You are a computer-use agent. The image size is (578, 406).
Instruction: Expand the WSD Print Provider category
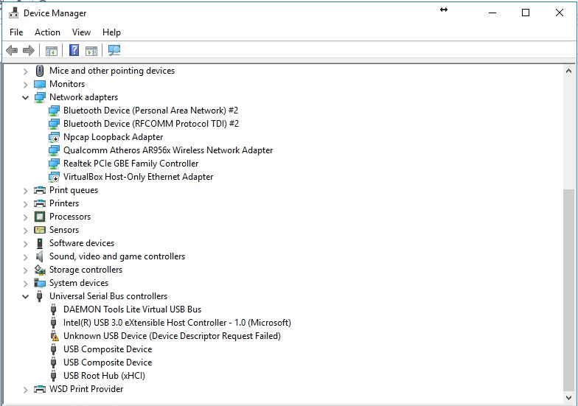coord(25,389)
